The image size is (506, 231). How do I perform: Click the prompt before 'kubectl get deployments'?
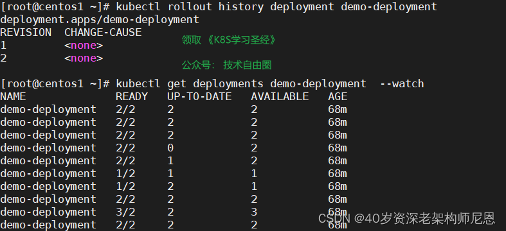(55, 84)
